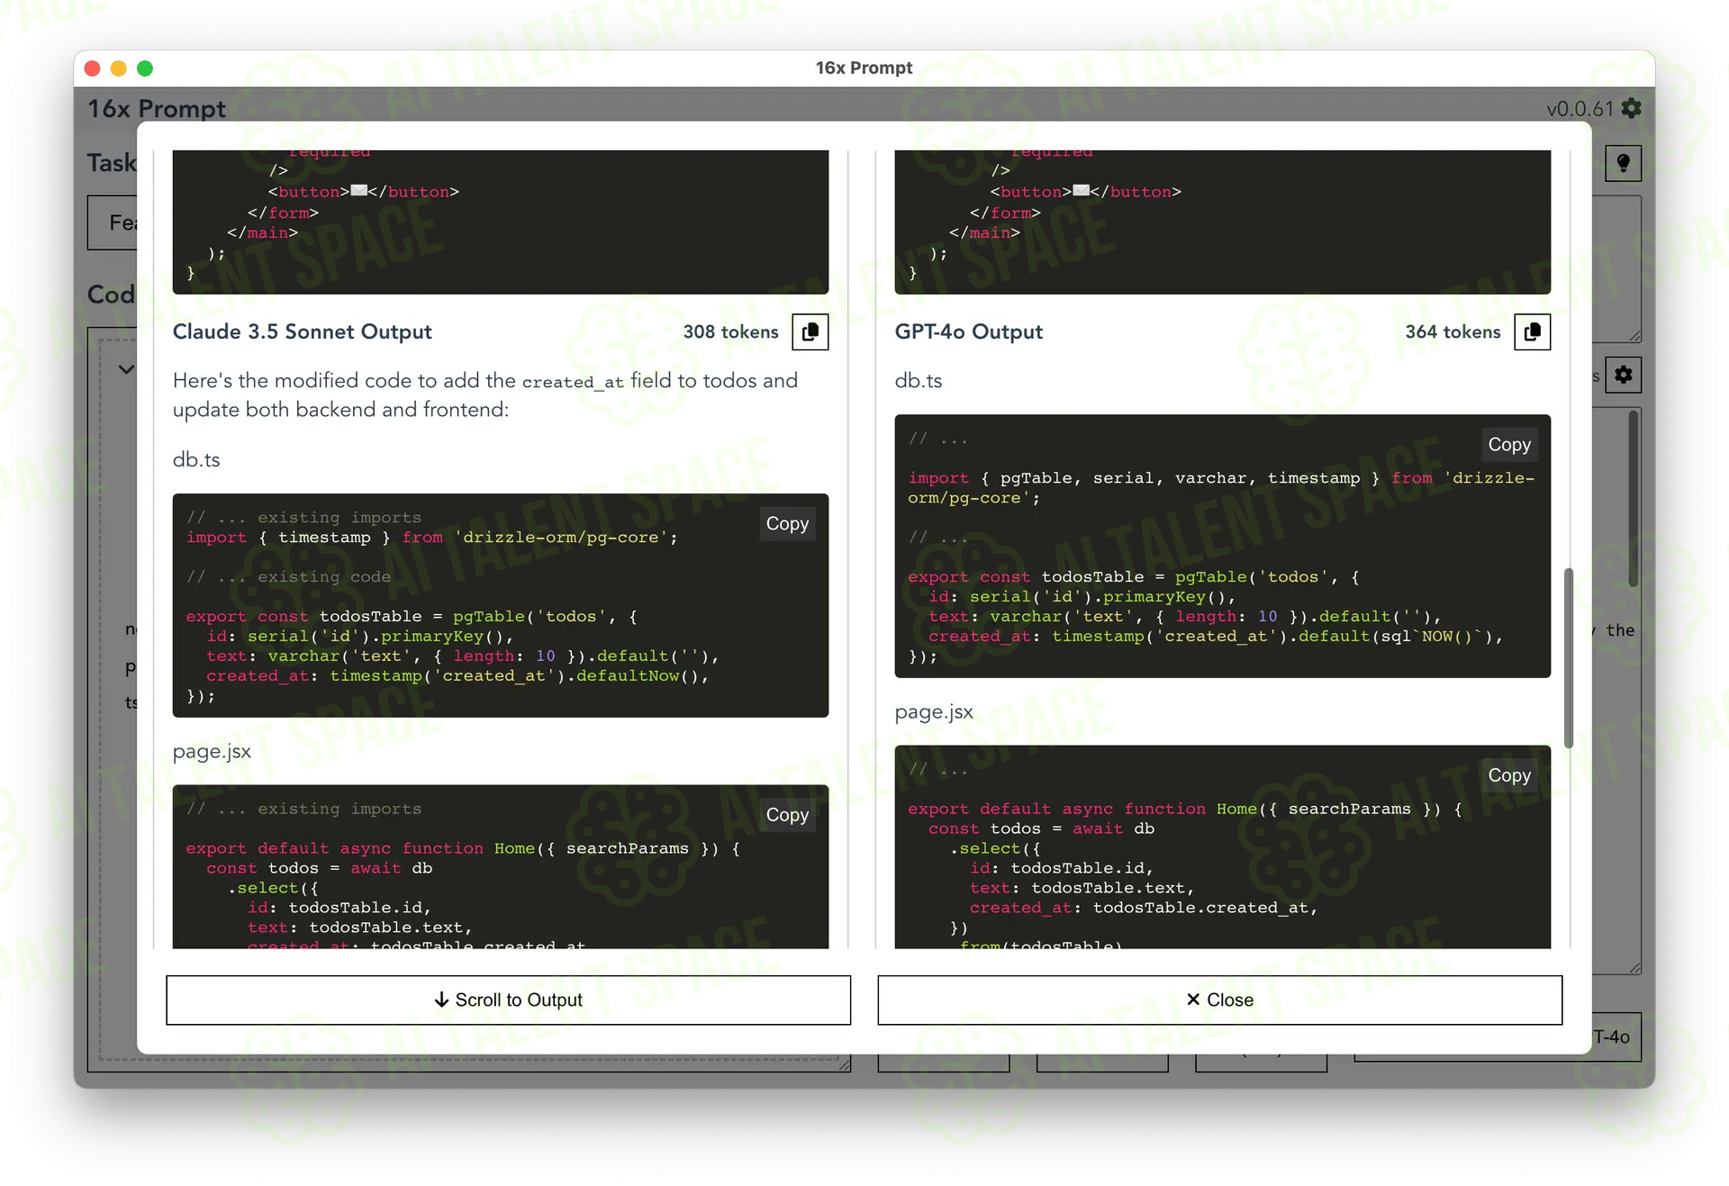Screen dimensions: 1729x1186
Task: Copy GPT-4o's db.ts code block
Action: pyautogui.click(x=1509, y=445)
